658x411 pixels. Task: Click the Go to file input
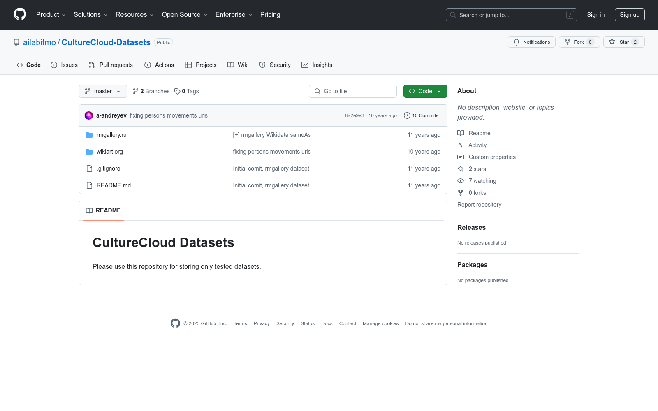coord(353,91)
